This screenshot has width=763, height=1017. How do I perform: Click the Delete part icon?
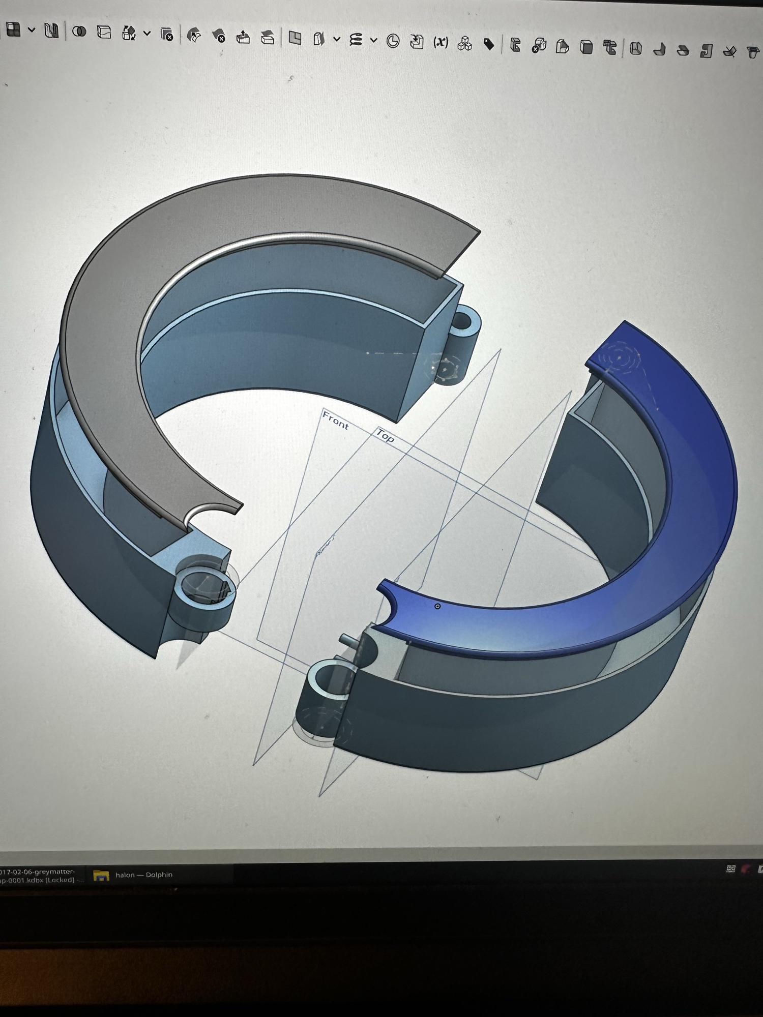point(167,35)
